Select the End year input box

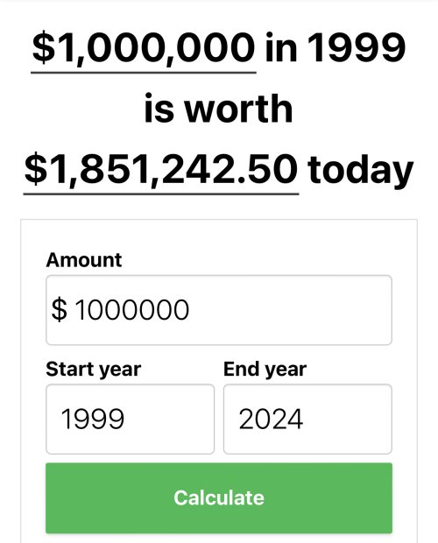click(x=307, y=419)
